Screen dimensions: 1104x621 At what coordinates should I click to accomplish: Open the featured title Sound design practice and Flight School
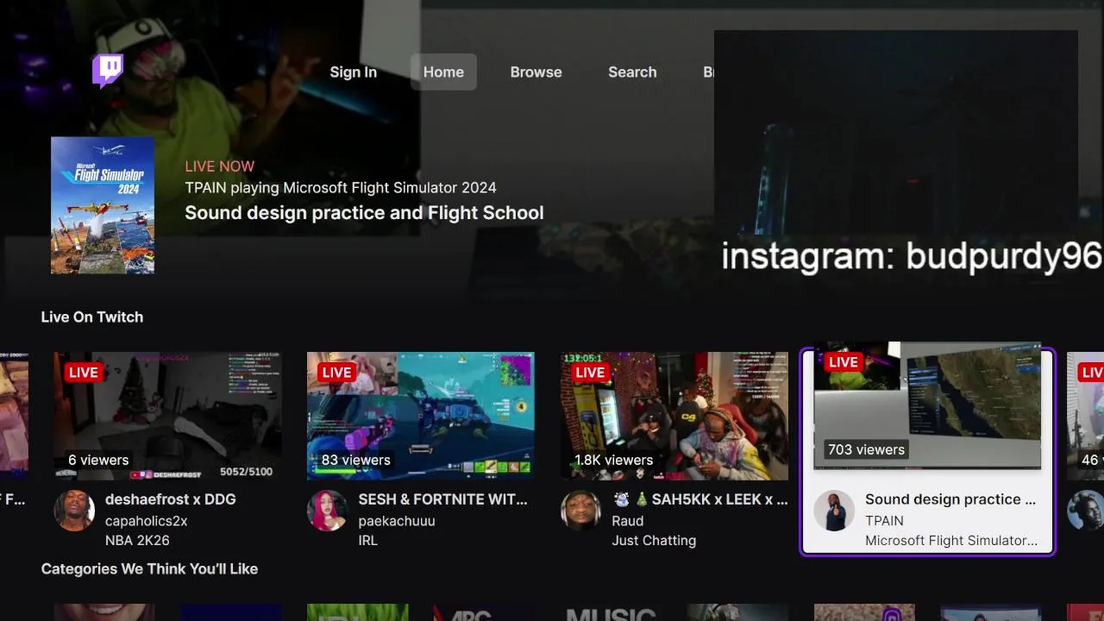(x=364, y=213)
